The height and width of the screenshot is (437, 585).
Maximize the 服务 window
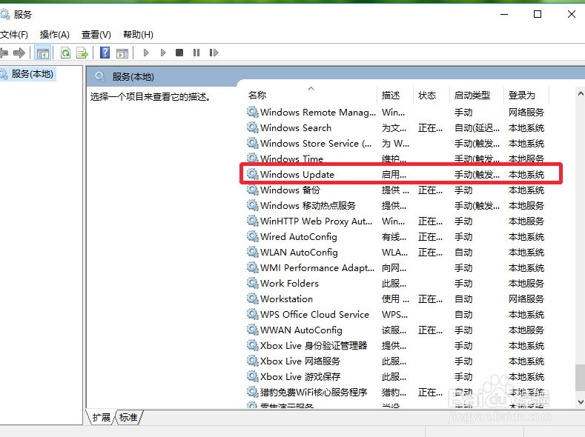538,14
